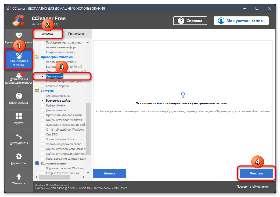Open Моя учетная запись button

(x=241, y=21)
